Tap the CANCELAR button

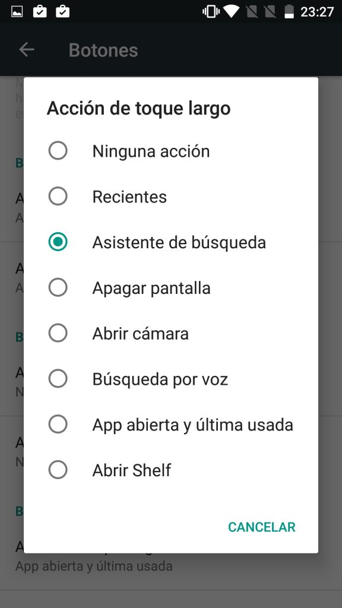click(262, 527)
